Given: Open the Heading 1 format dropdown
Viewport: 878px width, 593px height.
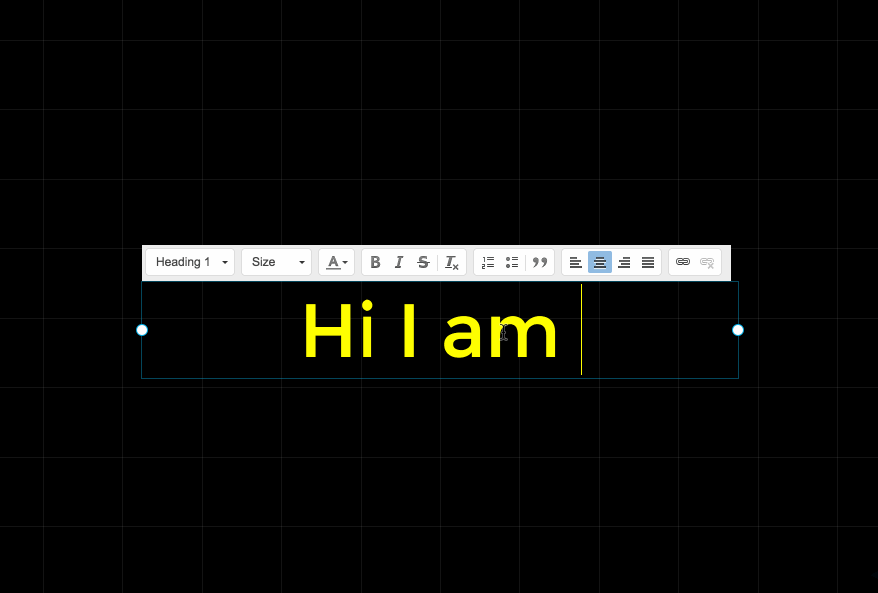Looking at the screenshot, I should [191, 262].
